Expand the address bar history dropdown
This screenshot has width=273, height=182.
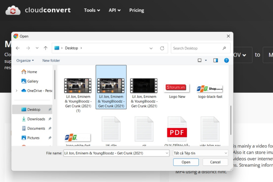[x=151, y=48]
